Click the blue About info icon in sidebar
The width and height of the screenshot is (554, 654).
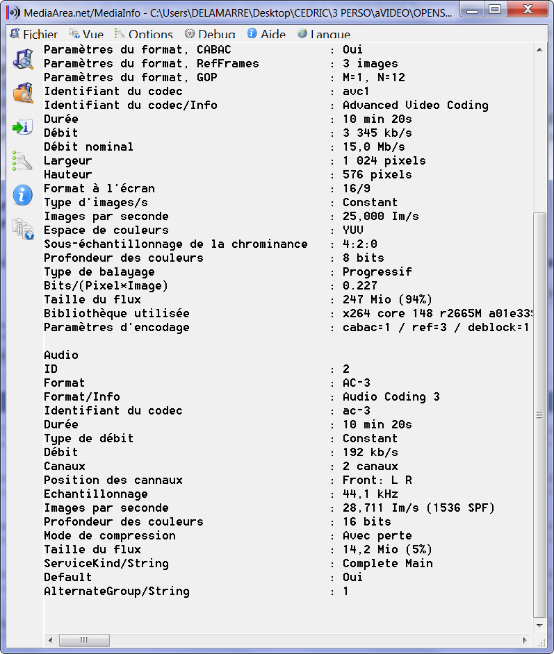click(23, 195)
